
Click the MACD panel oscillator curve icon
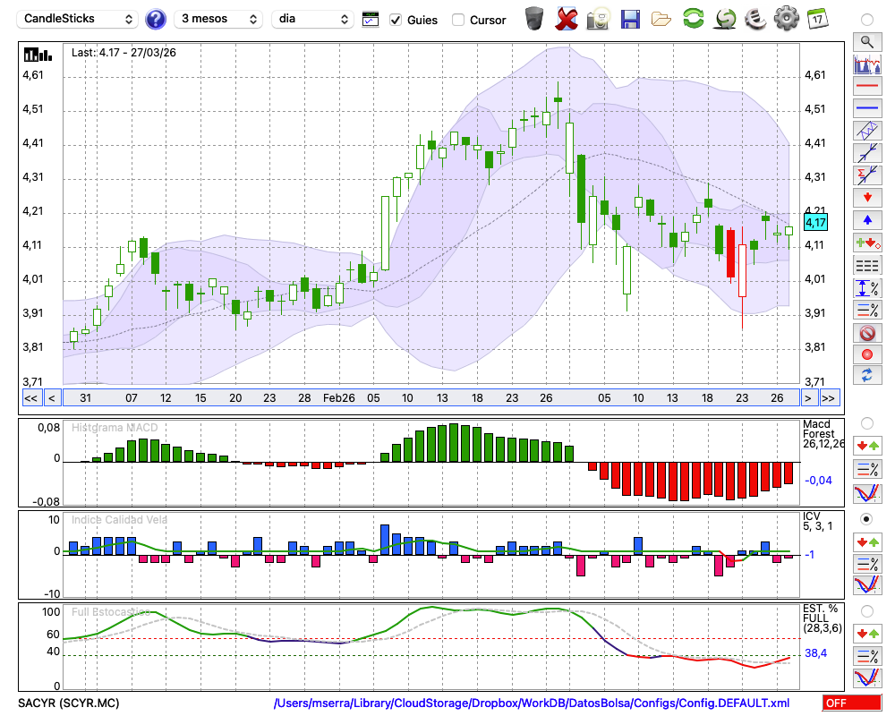pos(867,493)
